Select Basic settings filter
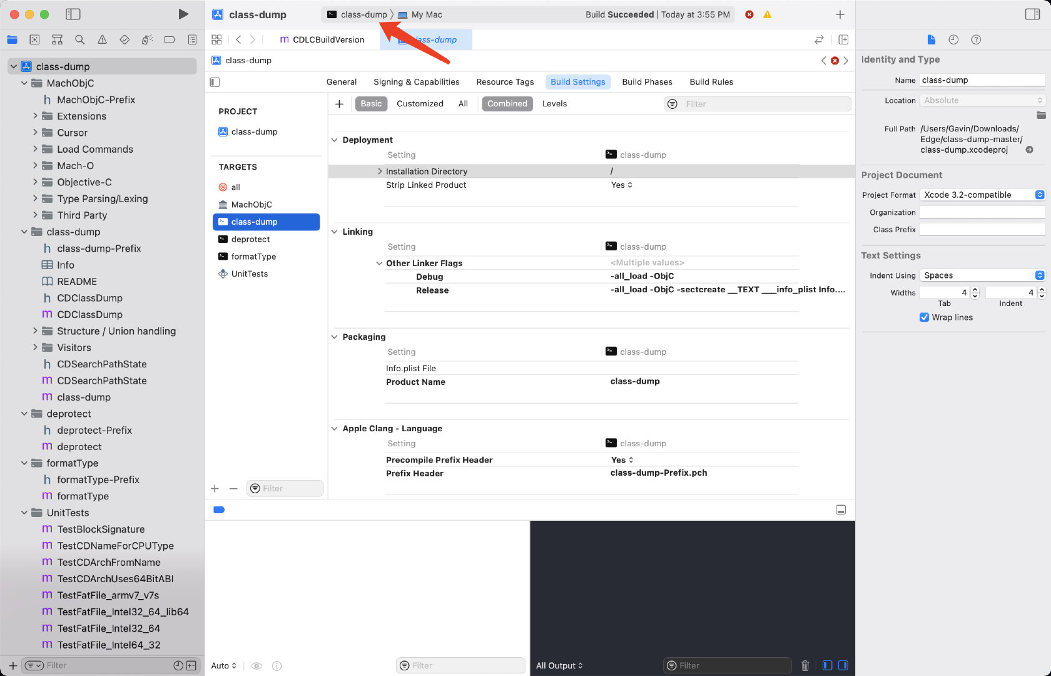Screen dimensions: 1051x676 tap(371, 104)
